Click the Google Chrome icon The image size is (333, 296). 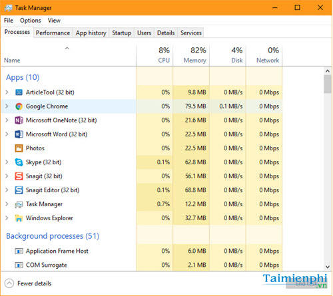pyautogui.click(x=19, y=106)
